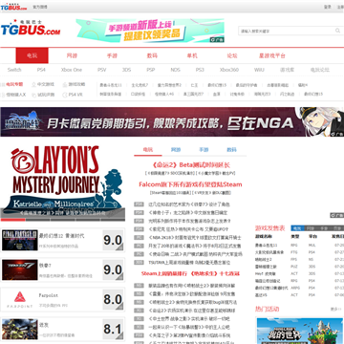The image size is (344, 344).
Task: Click the icon beside 中文游戏
Action: pyautogui.click(x=33, y=85)
